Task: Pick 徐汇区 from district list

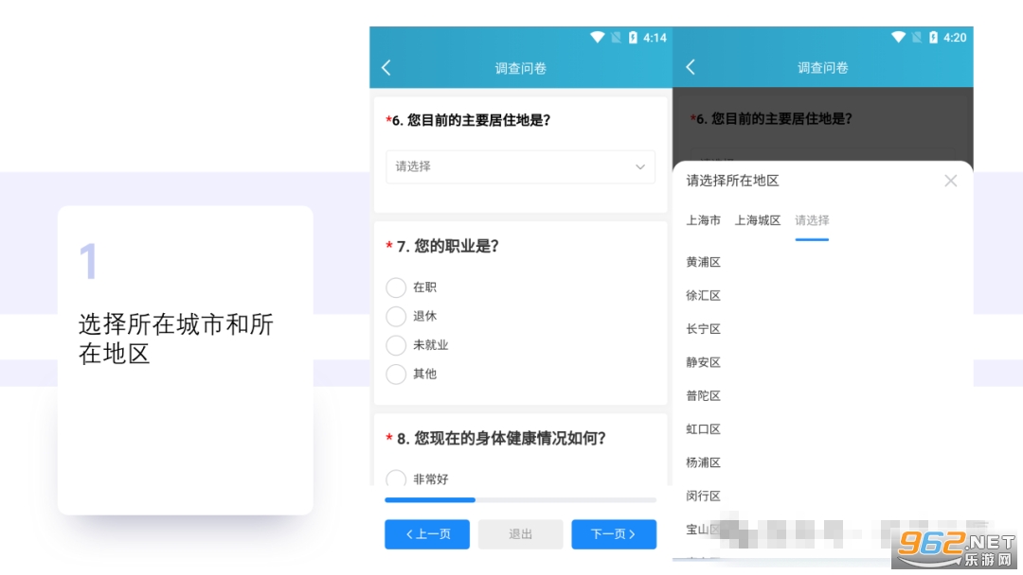Action: click(x=703, y=296)
